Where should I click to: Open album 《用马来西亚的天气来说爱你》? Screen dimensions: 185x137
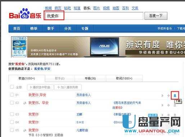pyautogui.click(x=127, y=105)
